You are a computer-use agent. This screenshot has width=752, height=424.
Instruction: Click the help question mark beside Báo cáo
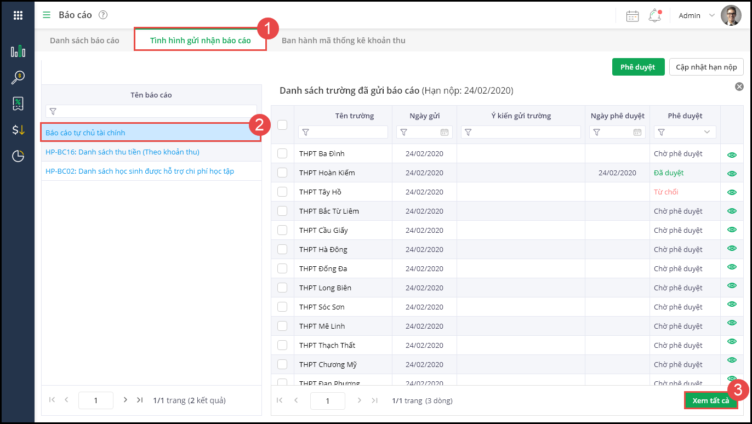coord(103,15)
